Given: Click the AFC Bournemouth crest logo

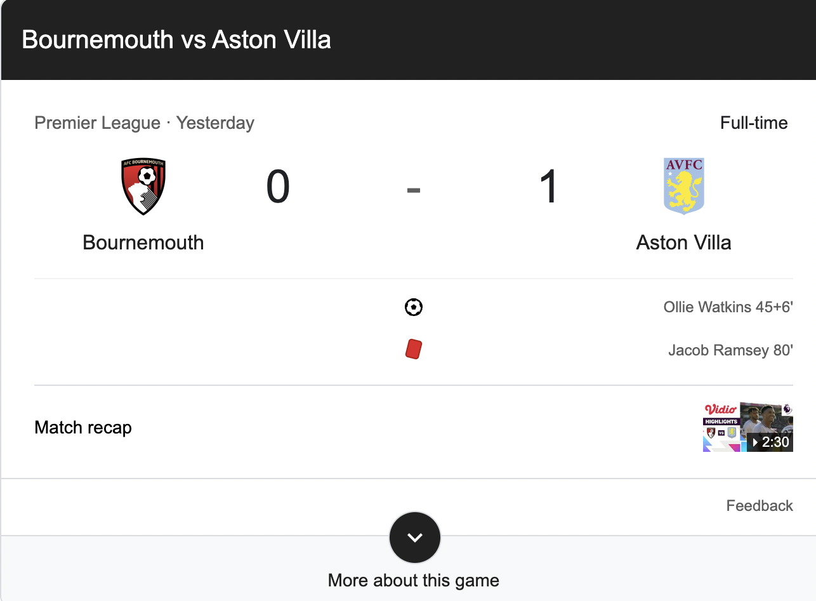Looking at the screenshot, I should [x=143, y=187].
